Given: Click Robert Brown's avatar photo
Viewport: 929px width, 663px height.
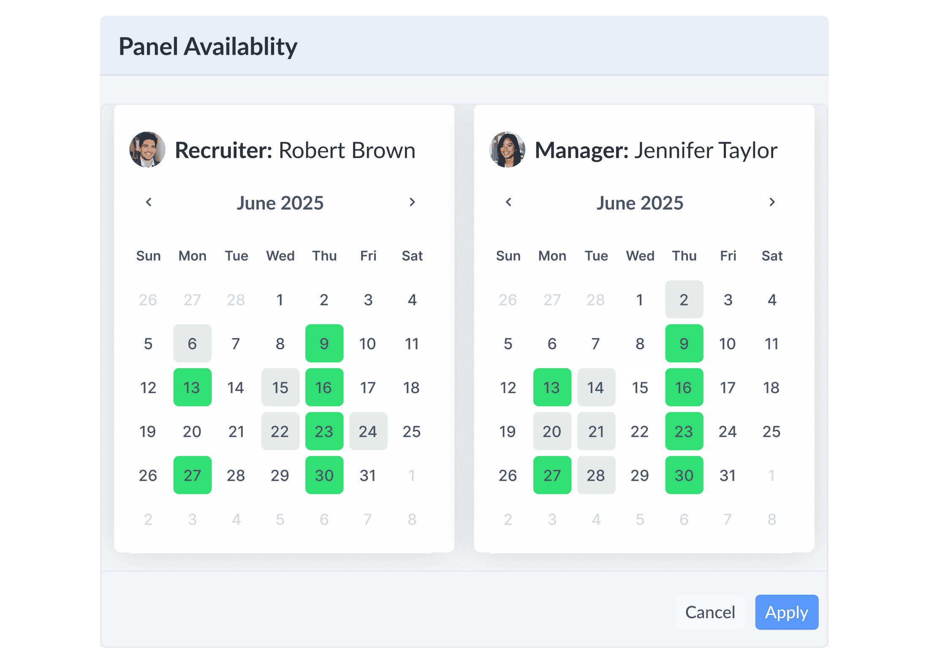Looking at the screenshot, I should pos(147,150).
